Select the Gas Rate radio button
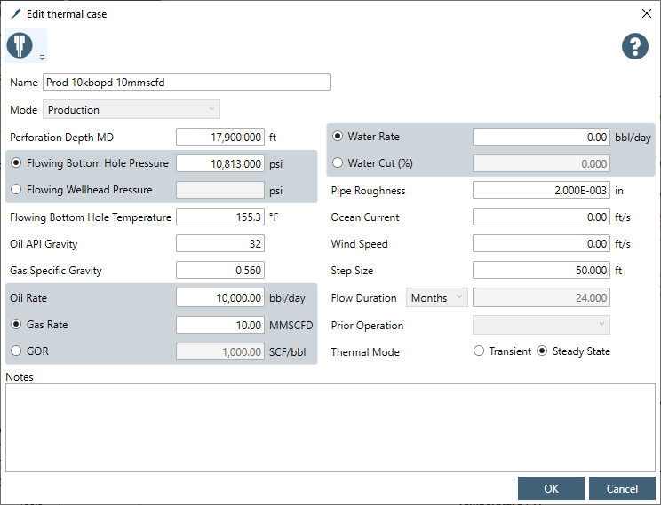The image size is (661, 505). tap(16, 324)
